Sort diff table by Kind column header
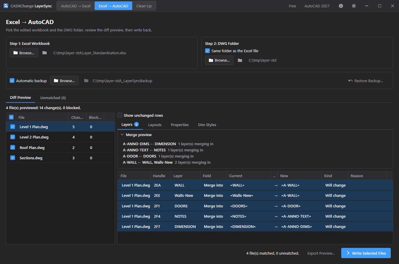The image size is (399, 264). pos(335,176)
